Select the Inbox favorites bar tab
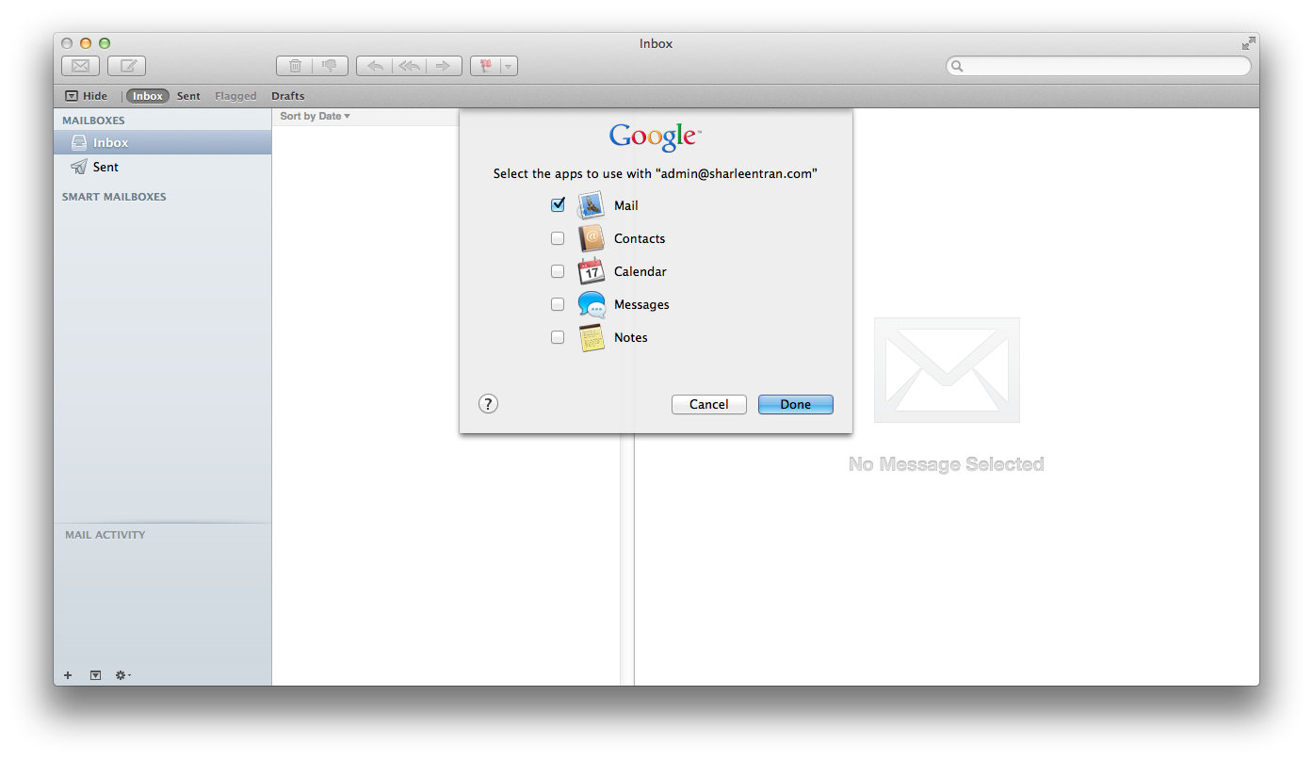 pyautogui.click(x=148, y=96)
